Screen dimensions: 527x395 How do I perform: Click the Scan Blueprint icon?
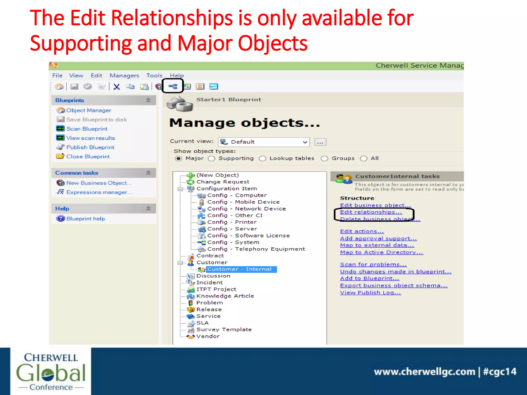tap(60, 128)
